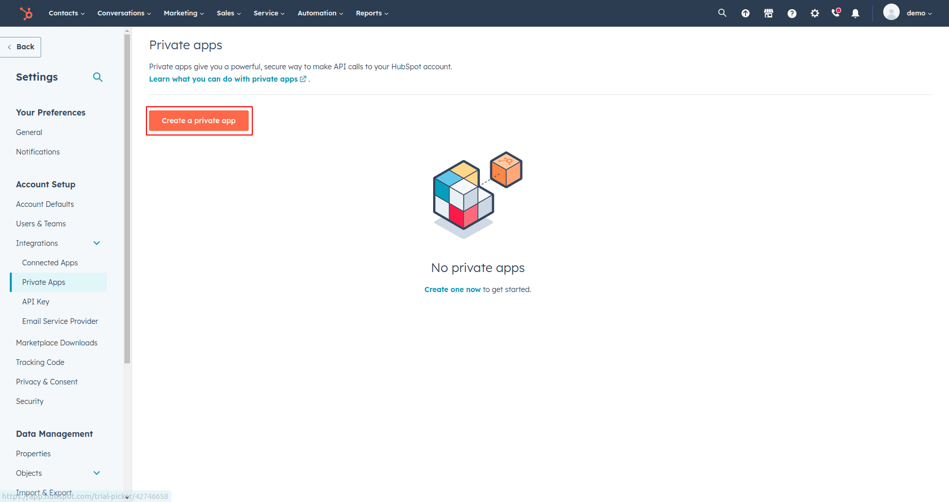Open the Conversations menu
949x502 pixels.
coord(124,13)
